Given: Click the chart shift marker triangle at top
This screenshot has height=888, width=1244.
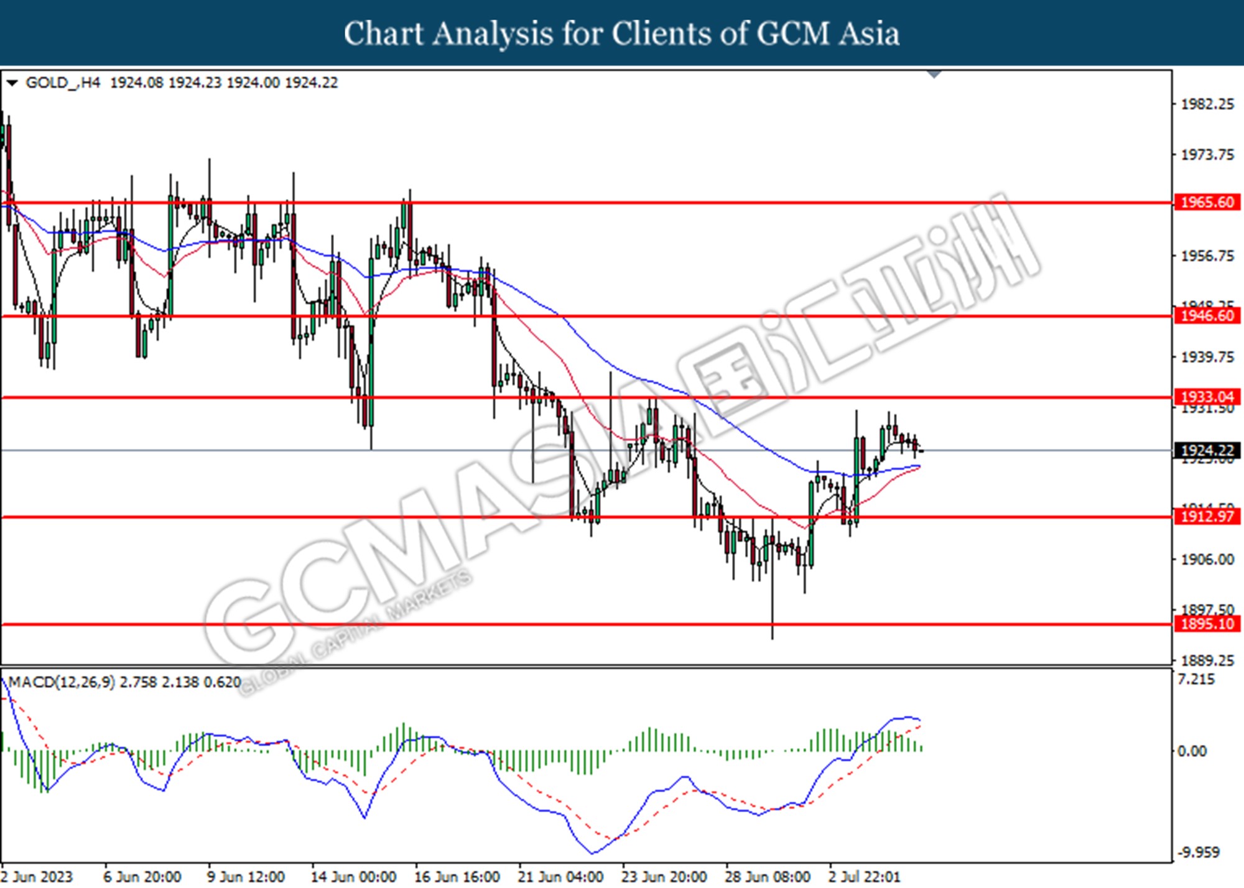Looking at the screenshot, I should click(934, 74).
